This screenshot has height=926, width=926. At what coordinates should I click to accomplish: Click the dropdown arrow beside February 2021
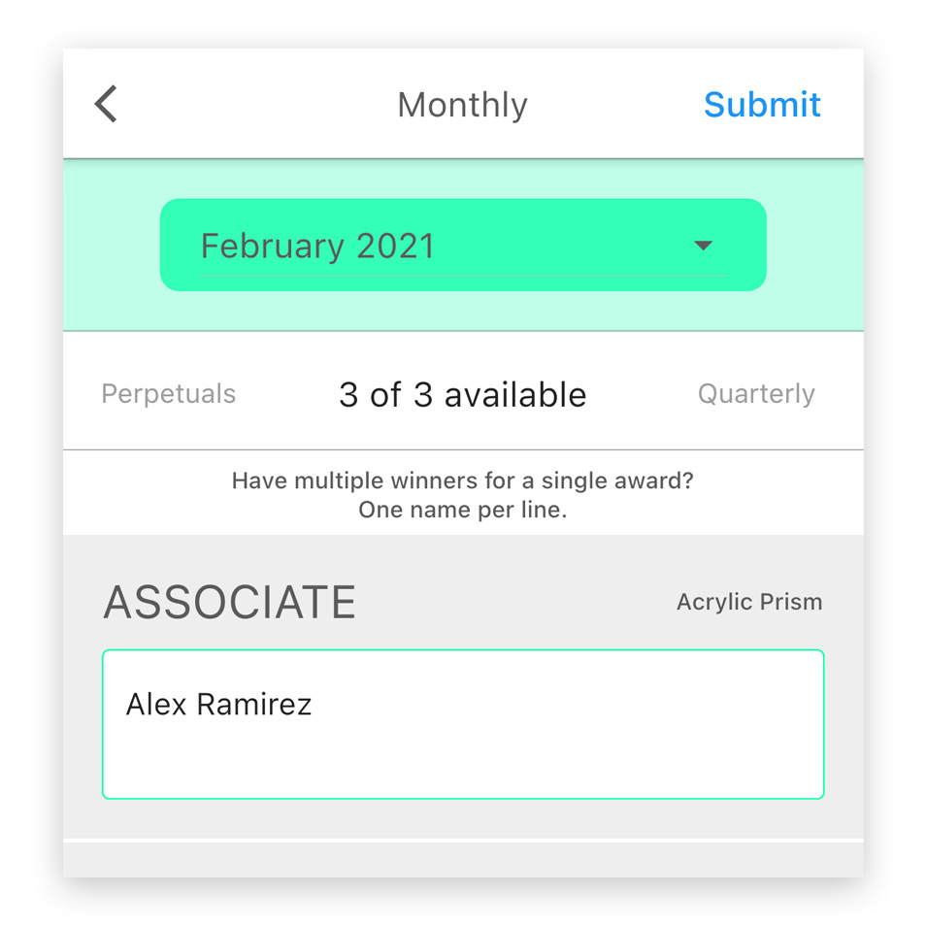(703, 245)
